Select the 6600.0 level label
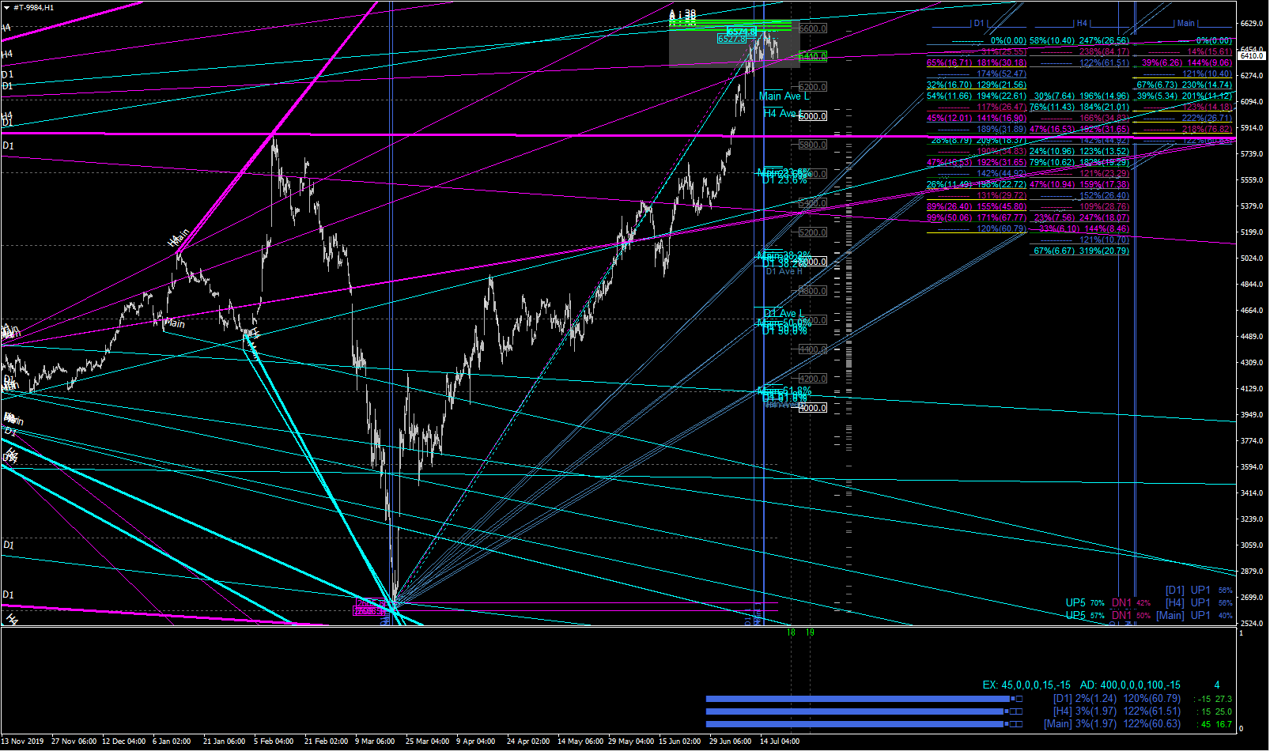Viewport: 1270px width, 751px height. pyautogui.click(x=813, y=28)
